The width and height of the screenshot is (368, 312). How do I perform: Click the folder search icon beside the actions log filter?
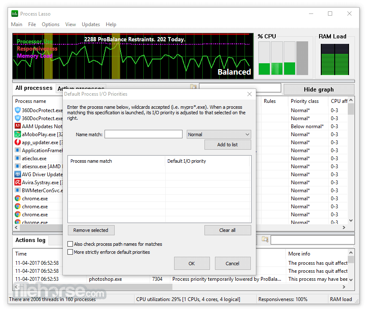tap(265, 239)
